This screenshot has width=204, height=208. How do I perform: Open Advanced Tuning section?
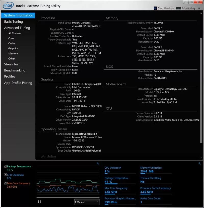17,28
